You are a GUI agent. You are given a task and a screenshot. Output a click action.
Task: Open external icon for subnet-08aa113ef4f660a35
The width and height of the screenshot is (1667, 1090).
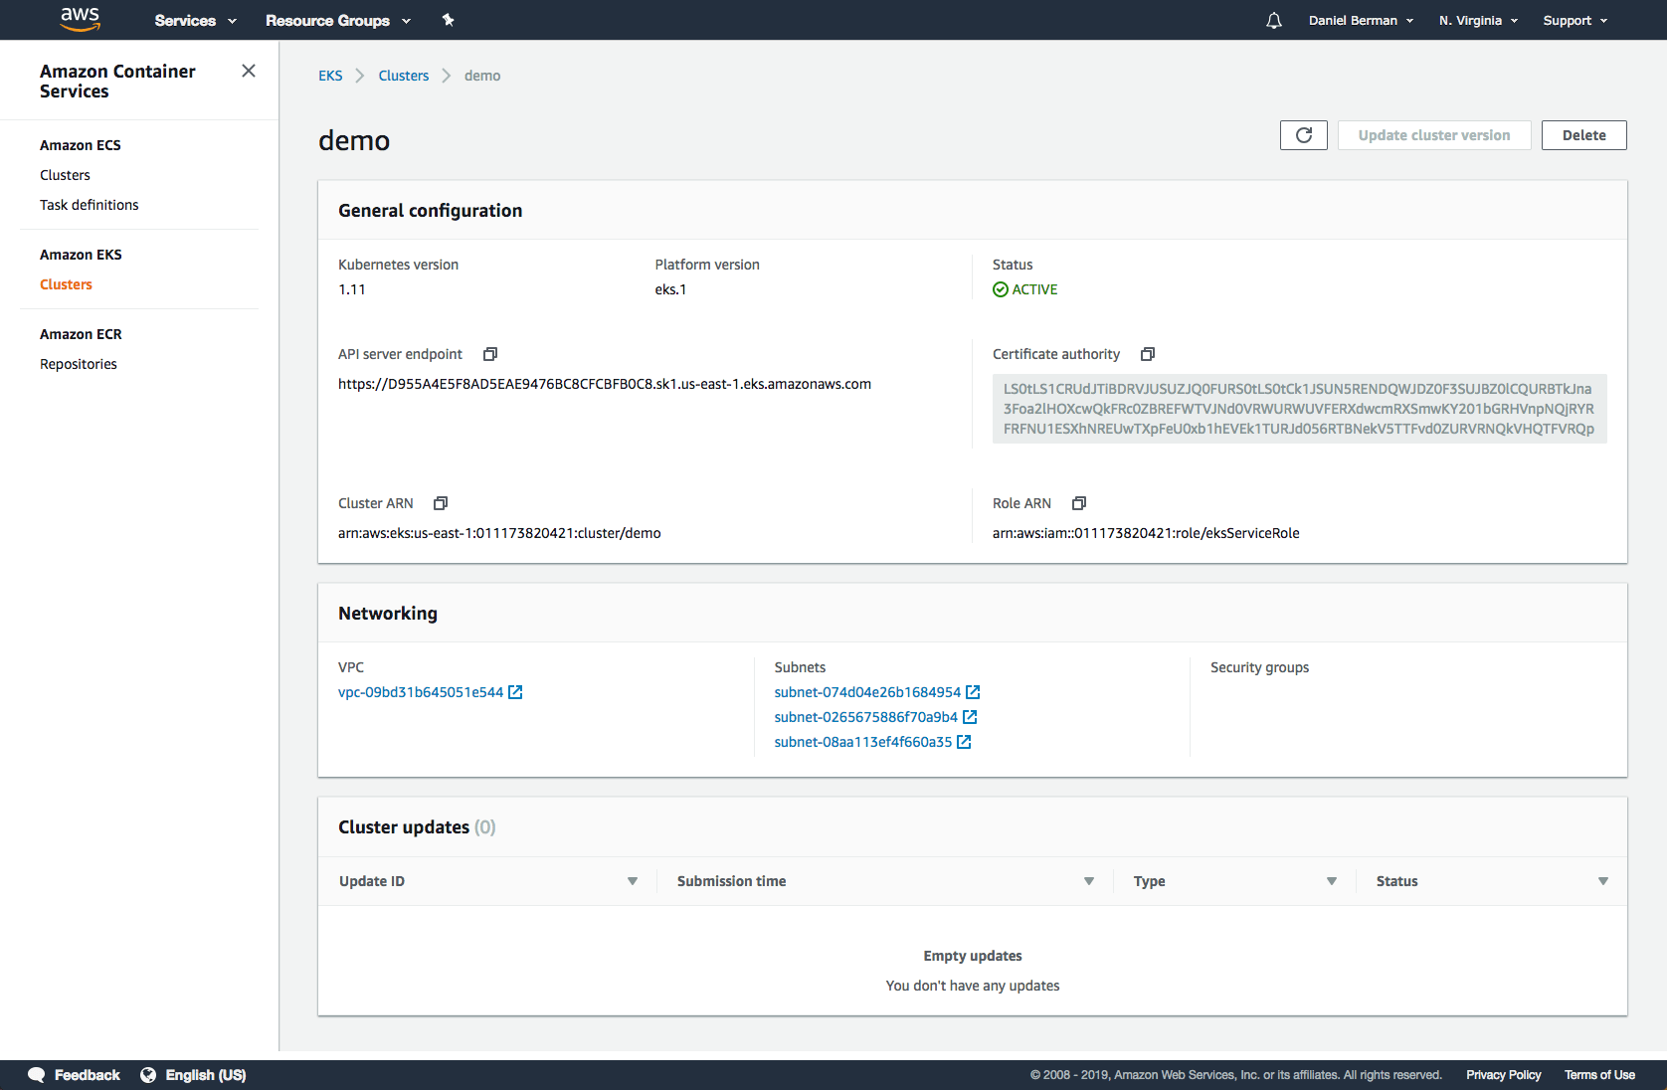point(964,742)
